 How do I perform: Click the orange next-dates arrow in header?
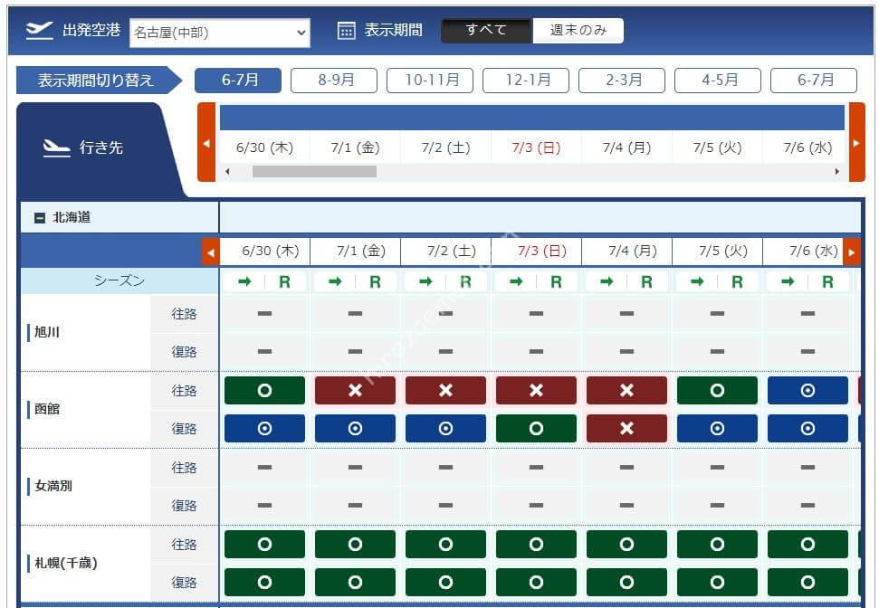pos(856,142)
